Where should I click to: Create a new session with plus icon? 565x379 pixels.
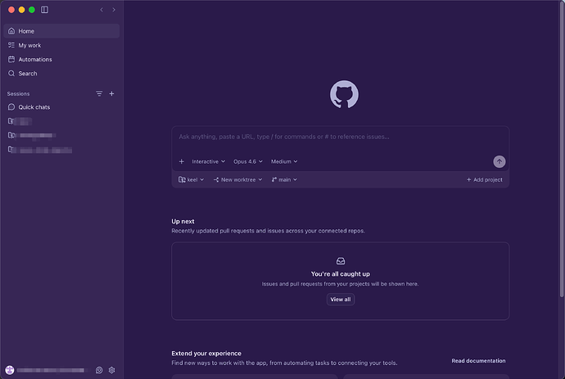111,93
